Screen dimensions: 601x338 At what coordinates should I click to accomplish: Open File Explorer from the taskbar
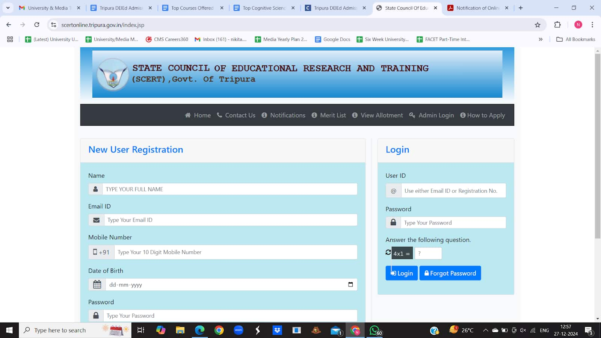coord(180,330)
